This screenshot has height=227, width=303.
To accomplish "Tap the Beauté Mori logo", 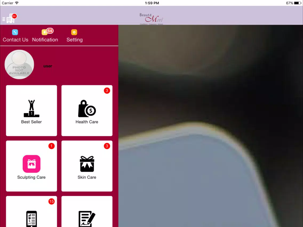I will [151, 19].
